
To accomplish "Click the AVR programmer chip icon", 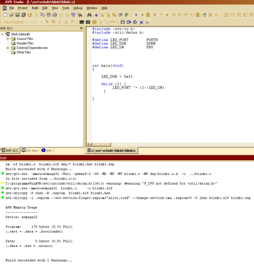I will 88,22.
